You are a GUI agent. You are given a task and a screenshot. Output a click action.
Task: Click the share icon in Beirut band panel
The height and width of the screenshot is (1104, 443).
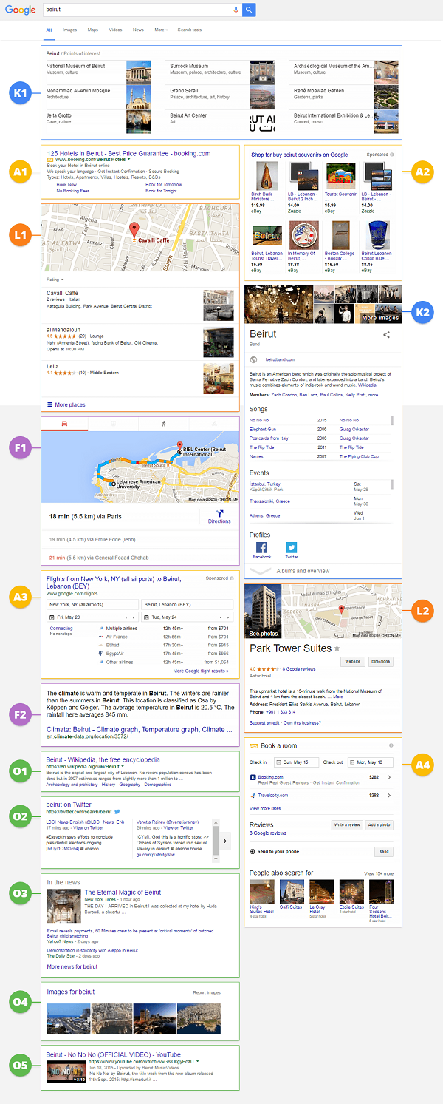point(386,335)
